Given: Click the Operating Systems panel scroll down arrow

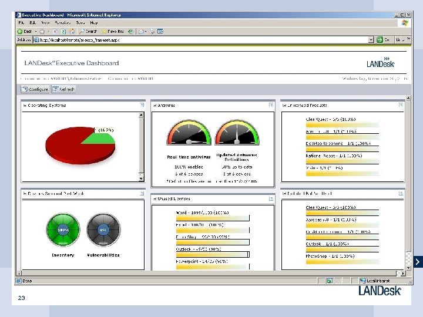Looking at the screenshot, I should (141, 178).
